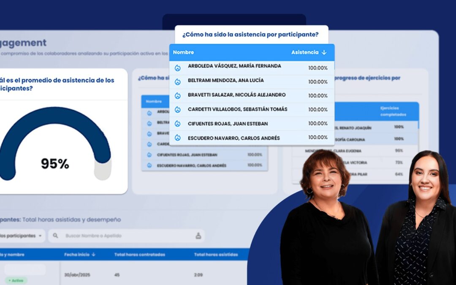Screen dimensions: 456x285
Task: Click the promedio de asistencia question heading
Action: point(57,84)
